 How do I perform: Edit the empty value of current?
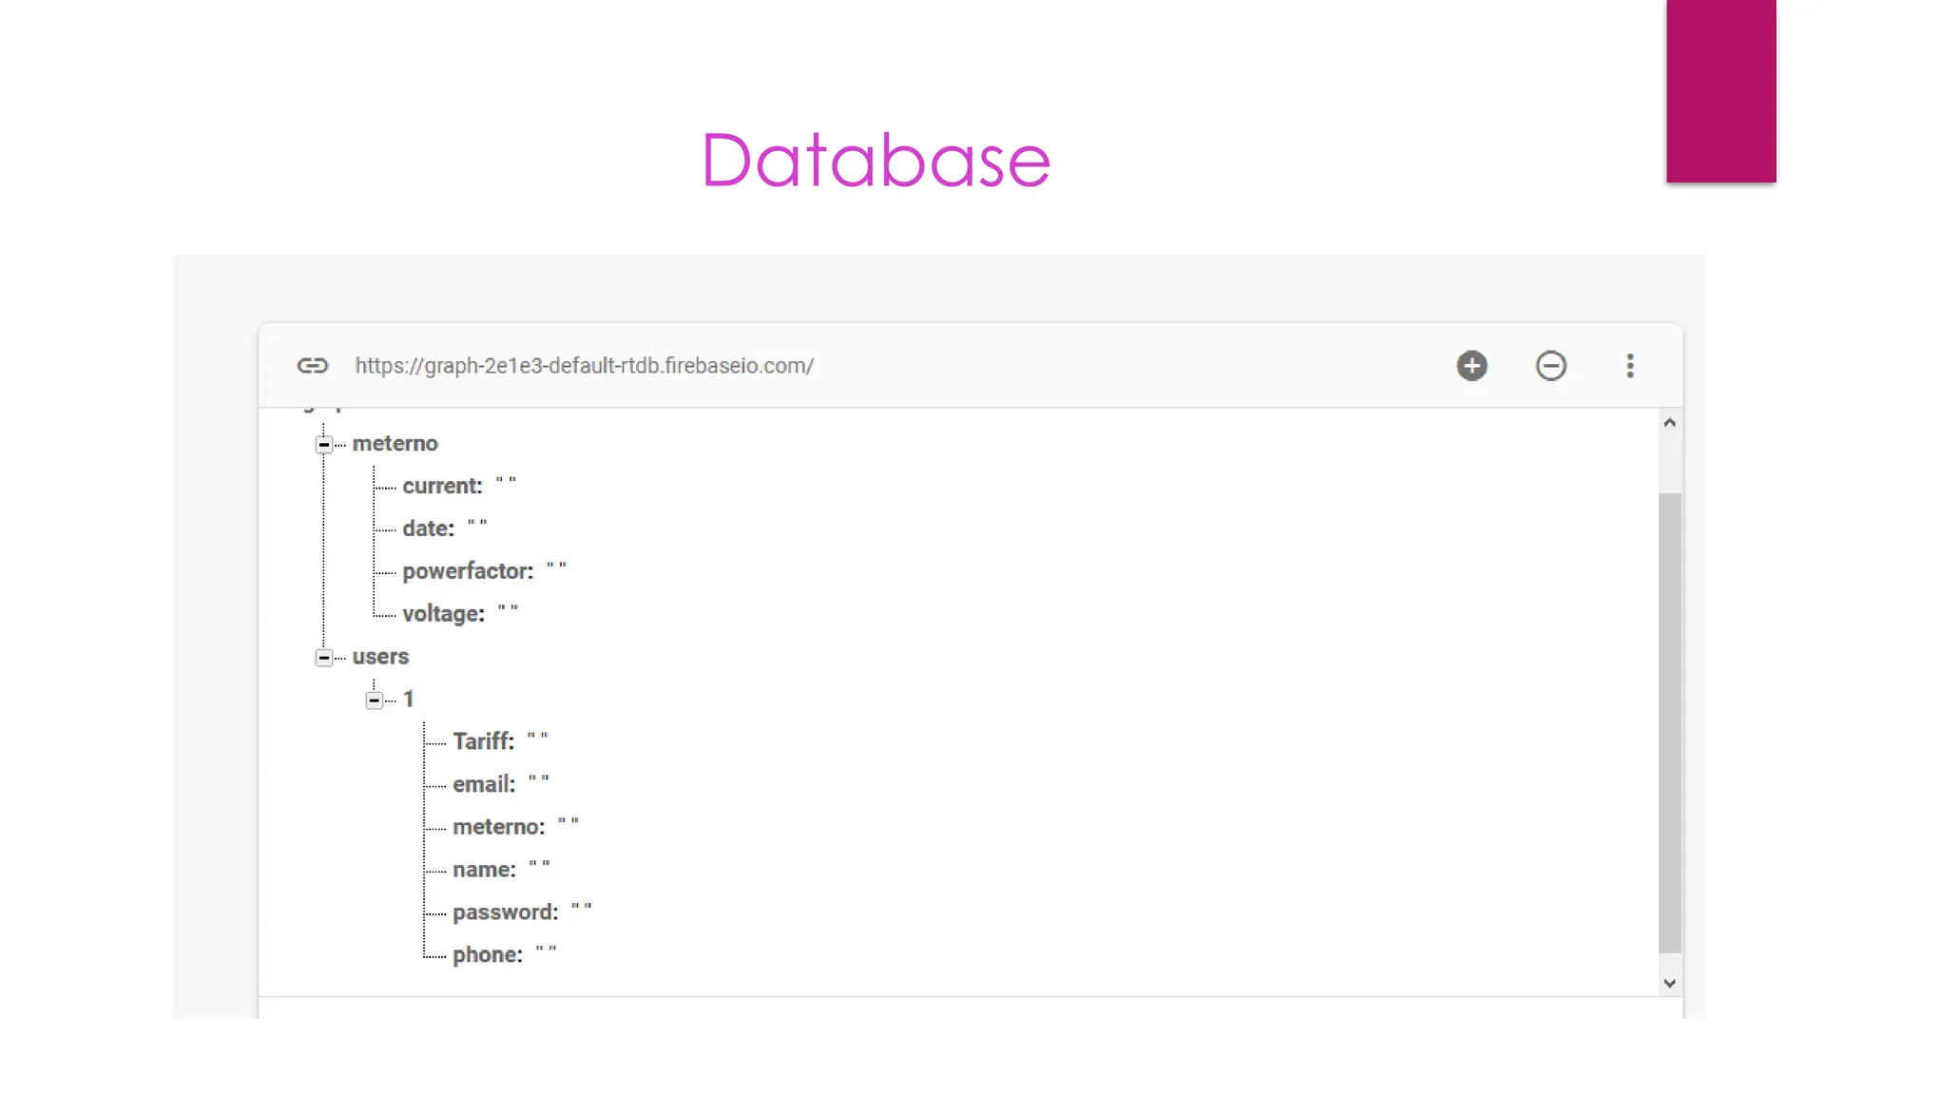tap(506, 482)
